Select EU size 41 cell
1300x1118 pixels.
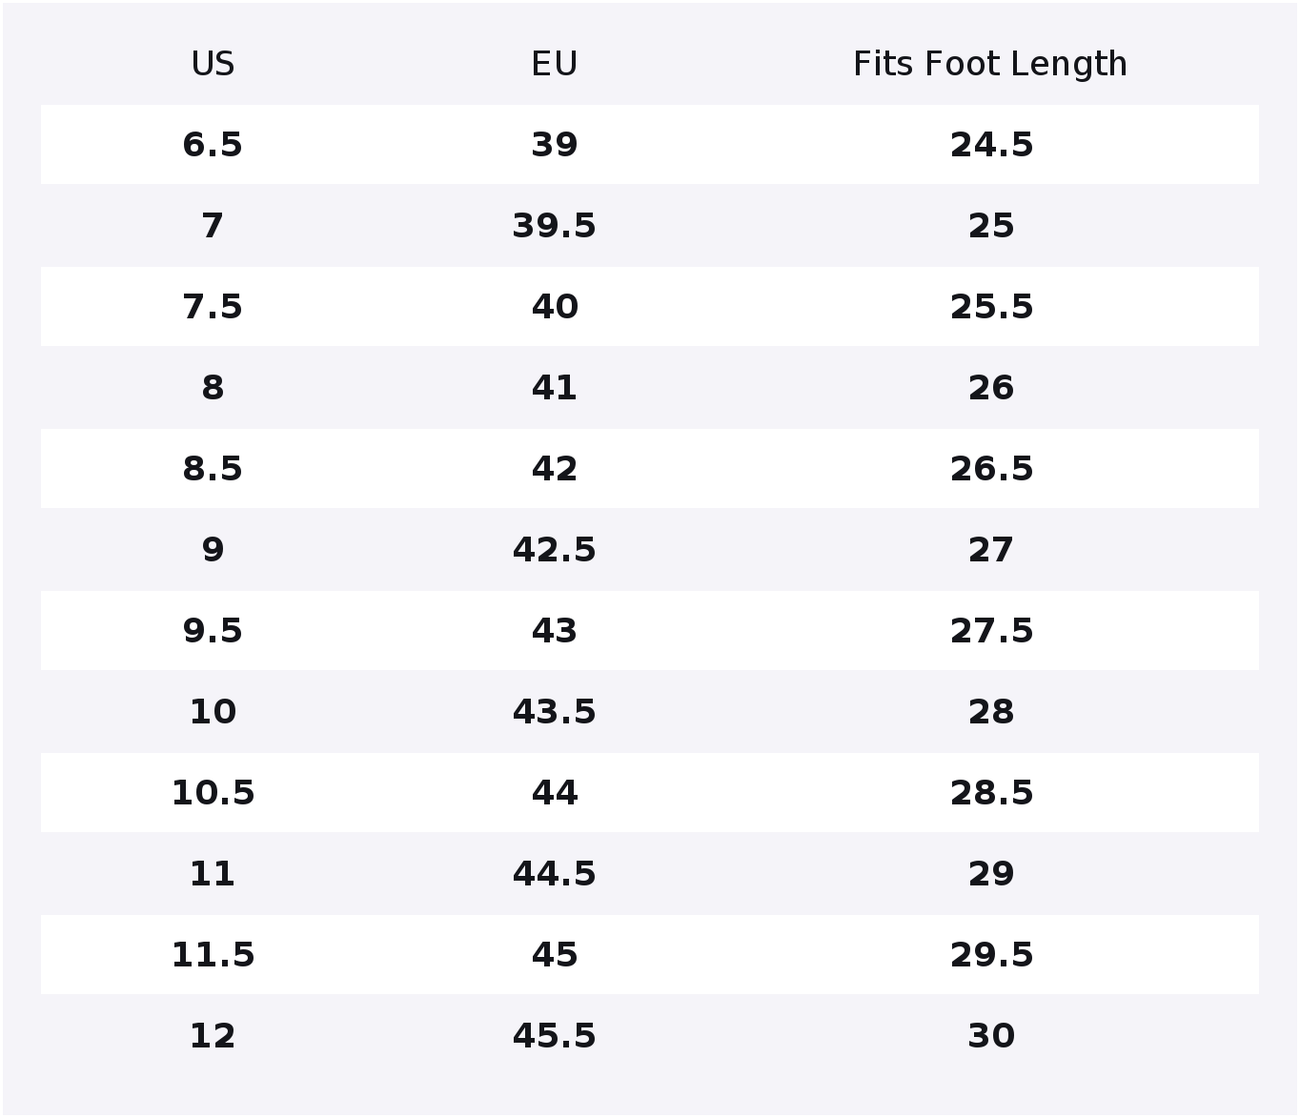[554, 388]
